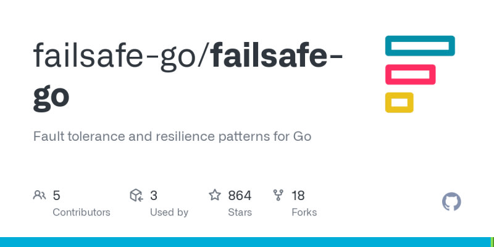Click the yellow bar of the logo
This screenshot has height=247, width=494.
(399, 103)
